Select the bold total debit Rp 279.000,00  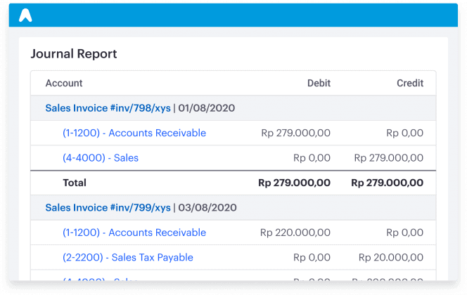click(294, 183)
